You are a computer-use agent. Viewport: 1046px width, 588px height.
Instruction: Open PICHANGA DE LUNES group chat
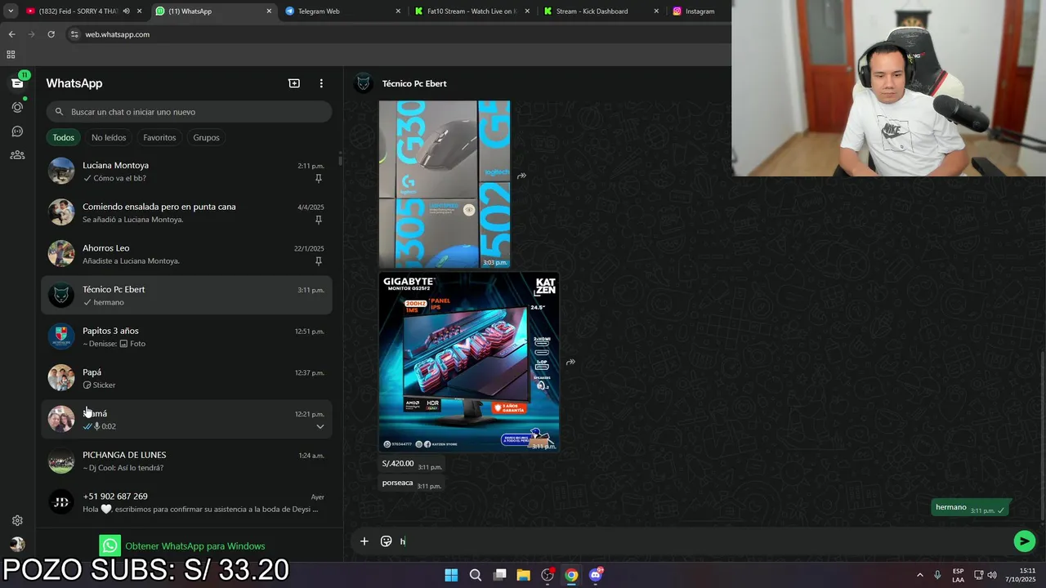pos(186,461)
